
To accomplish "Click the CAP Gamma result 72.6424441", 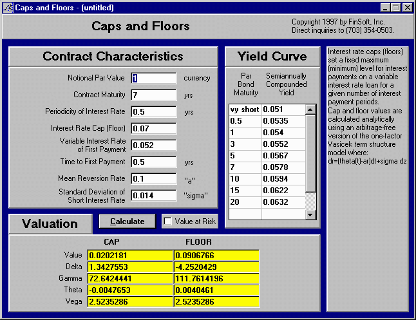I will (x=130, y=279).
